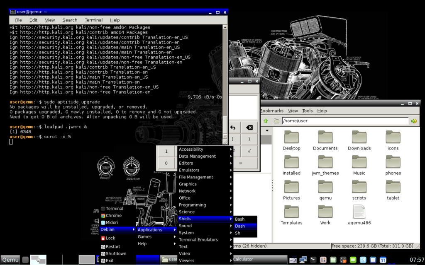Click the green up-directory arrow icon
This screenshot has width=425, height=265.
tap(266, 121)
